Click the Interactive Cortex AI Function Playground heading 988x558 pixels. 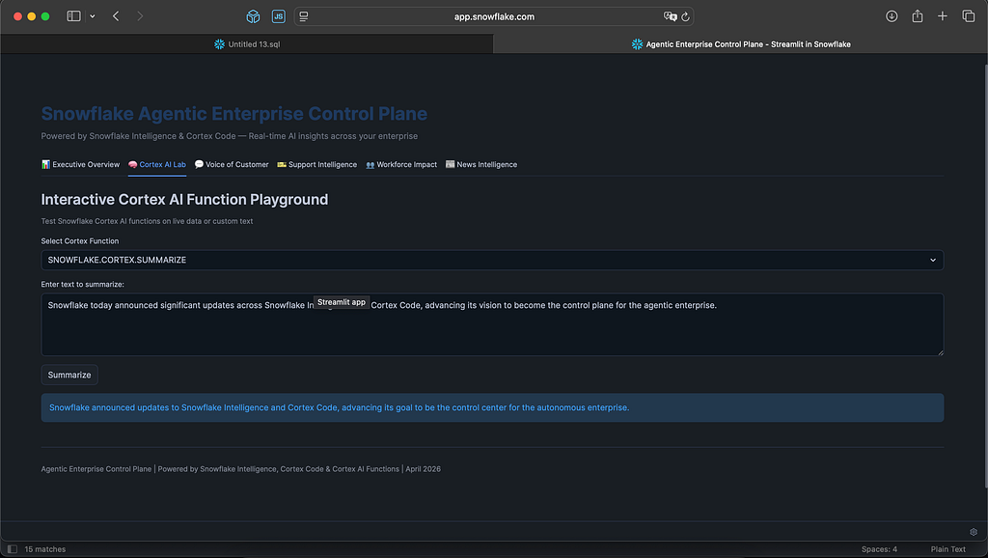pos(184,199)
